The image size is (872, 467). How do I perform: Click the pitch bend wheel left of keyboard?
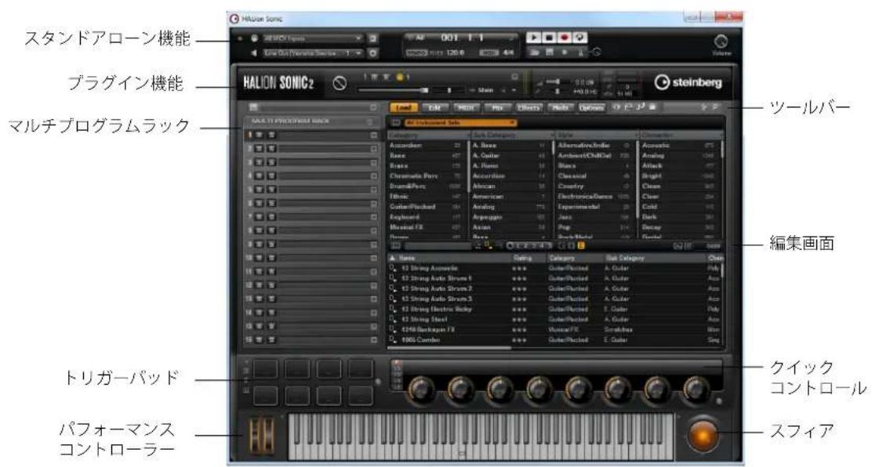point(255,436)
